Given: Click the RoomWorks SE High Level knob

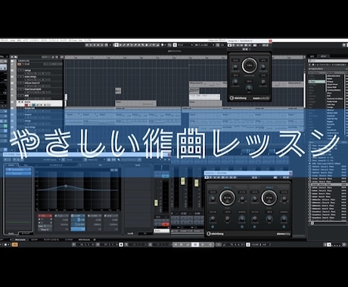Looking at the screenshot, I should 263,82.
